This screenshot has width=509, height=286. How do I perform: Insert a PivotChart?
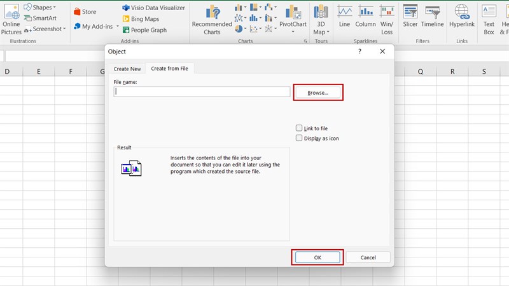pos(293,16)
